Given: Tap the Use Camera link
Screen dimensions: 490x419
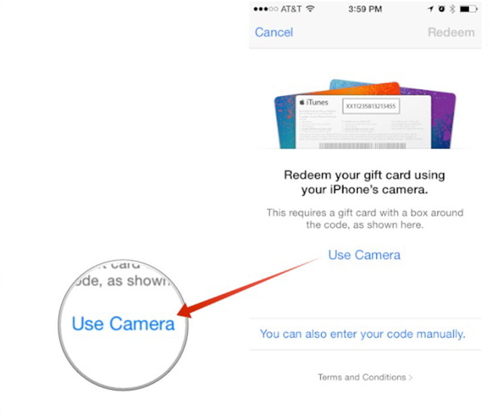Looking at the screenshot, I should [364, 255].
